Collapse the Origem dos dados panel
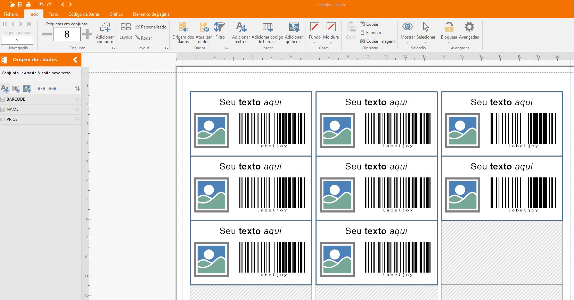Viewport: 574px width, 300px height. [x=75, y=60]
